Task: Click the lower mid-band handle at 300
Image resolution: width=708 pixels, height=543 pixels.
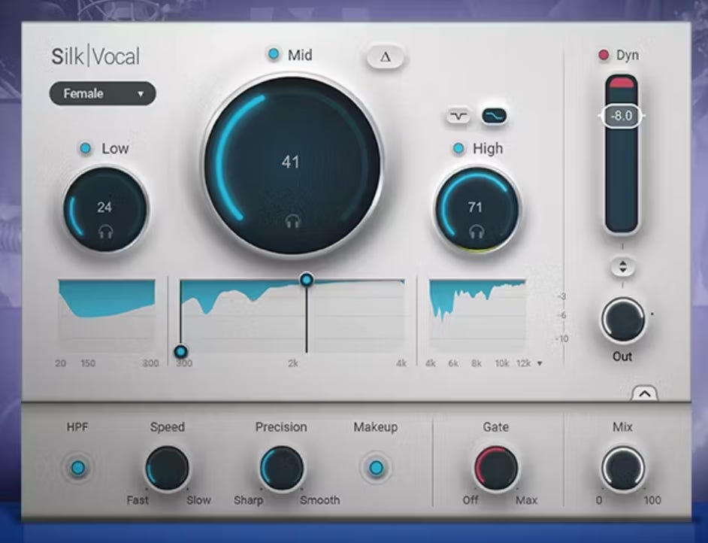Action: click(x=181, y=351)
